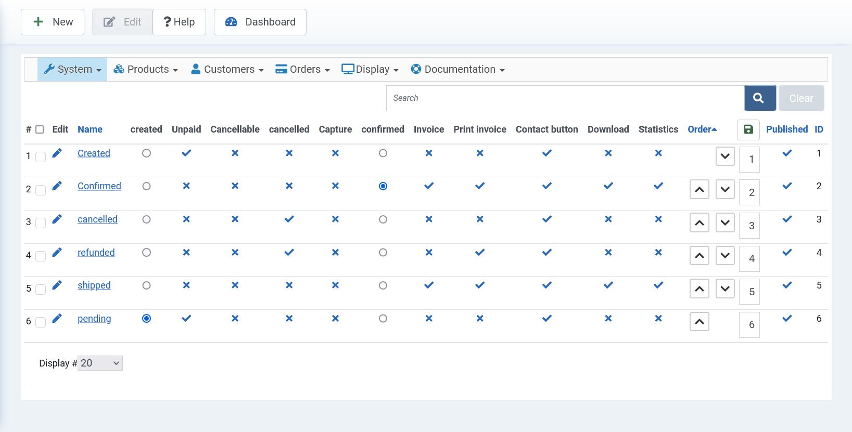
Task: Click the pencil edit icon for Created
Action: coord(57,153)
